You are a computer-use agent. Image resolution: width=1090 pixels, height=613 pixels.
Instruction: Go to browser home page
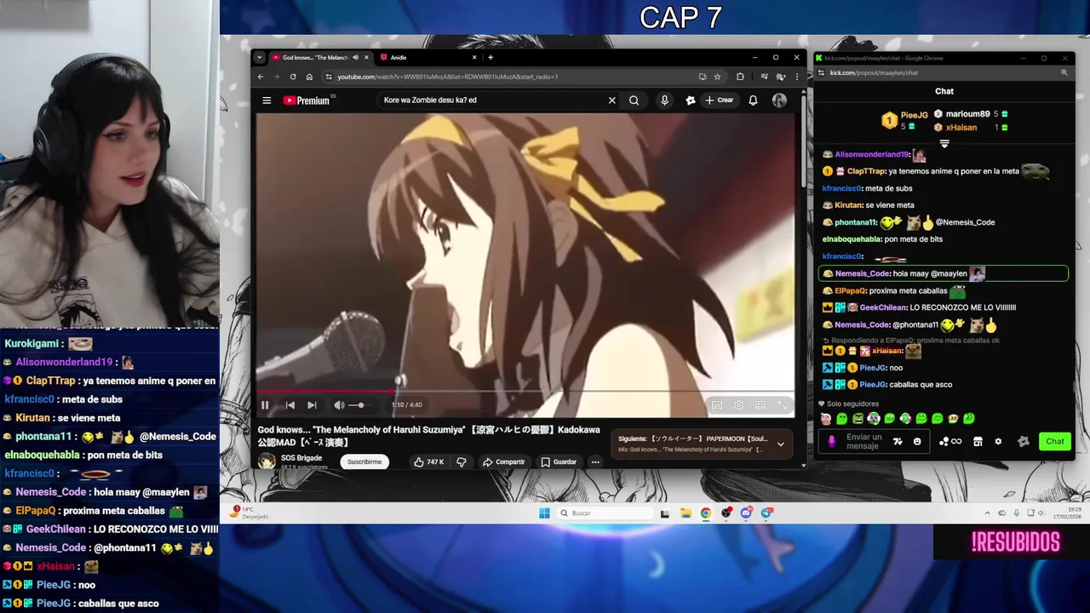[x=309, y=77]
